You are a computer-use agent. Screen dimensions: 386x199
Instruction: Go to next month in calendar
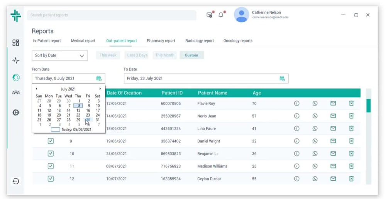pos(100,89)
